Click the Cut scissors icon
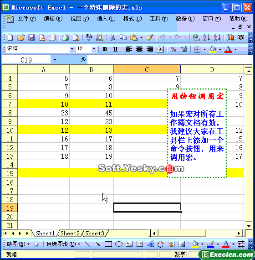Screen dimensions: 255x260 coord(112,37)
